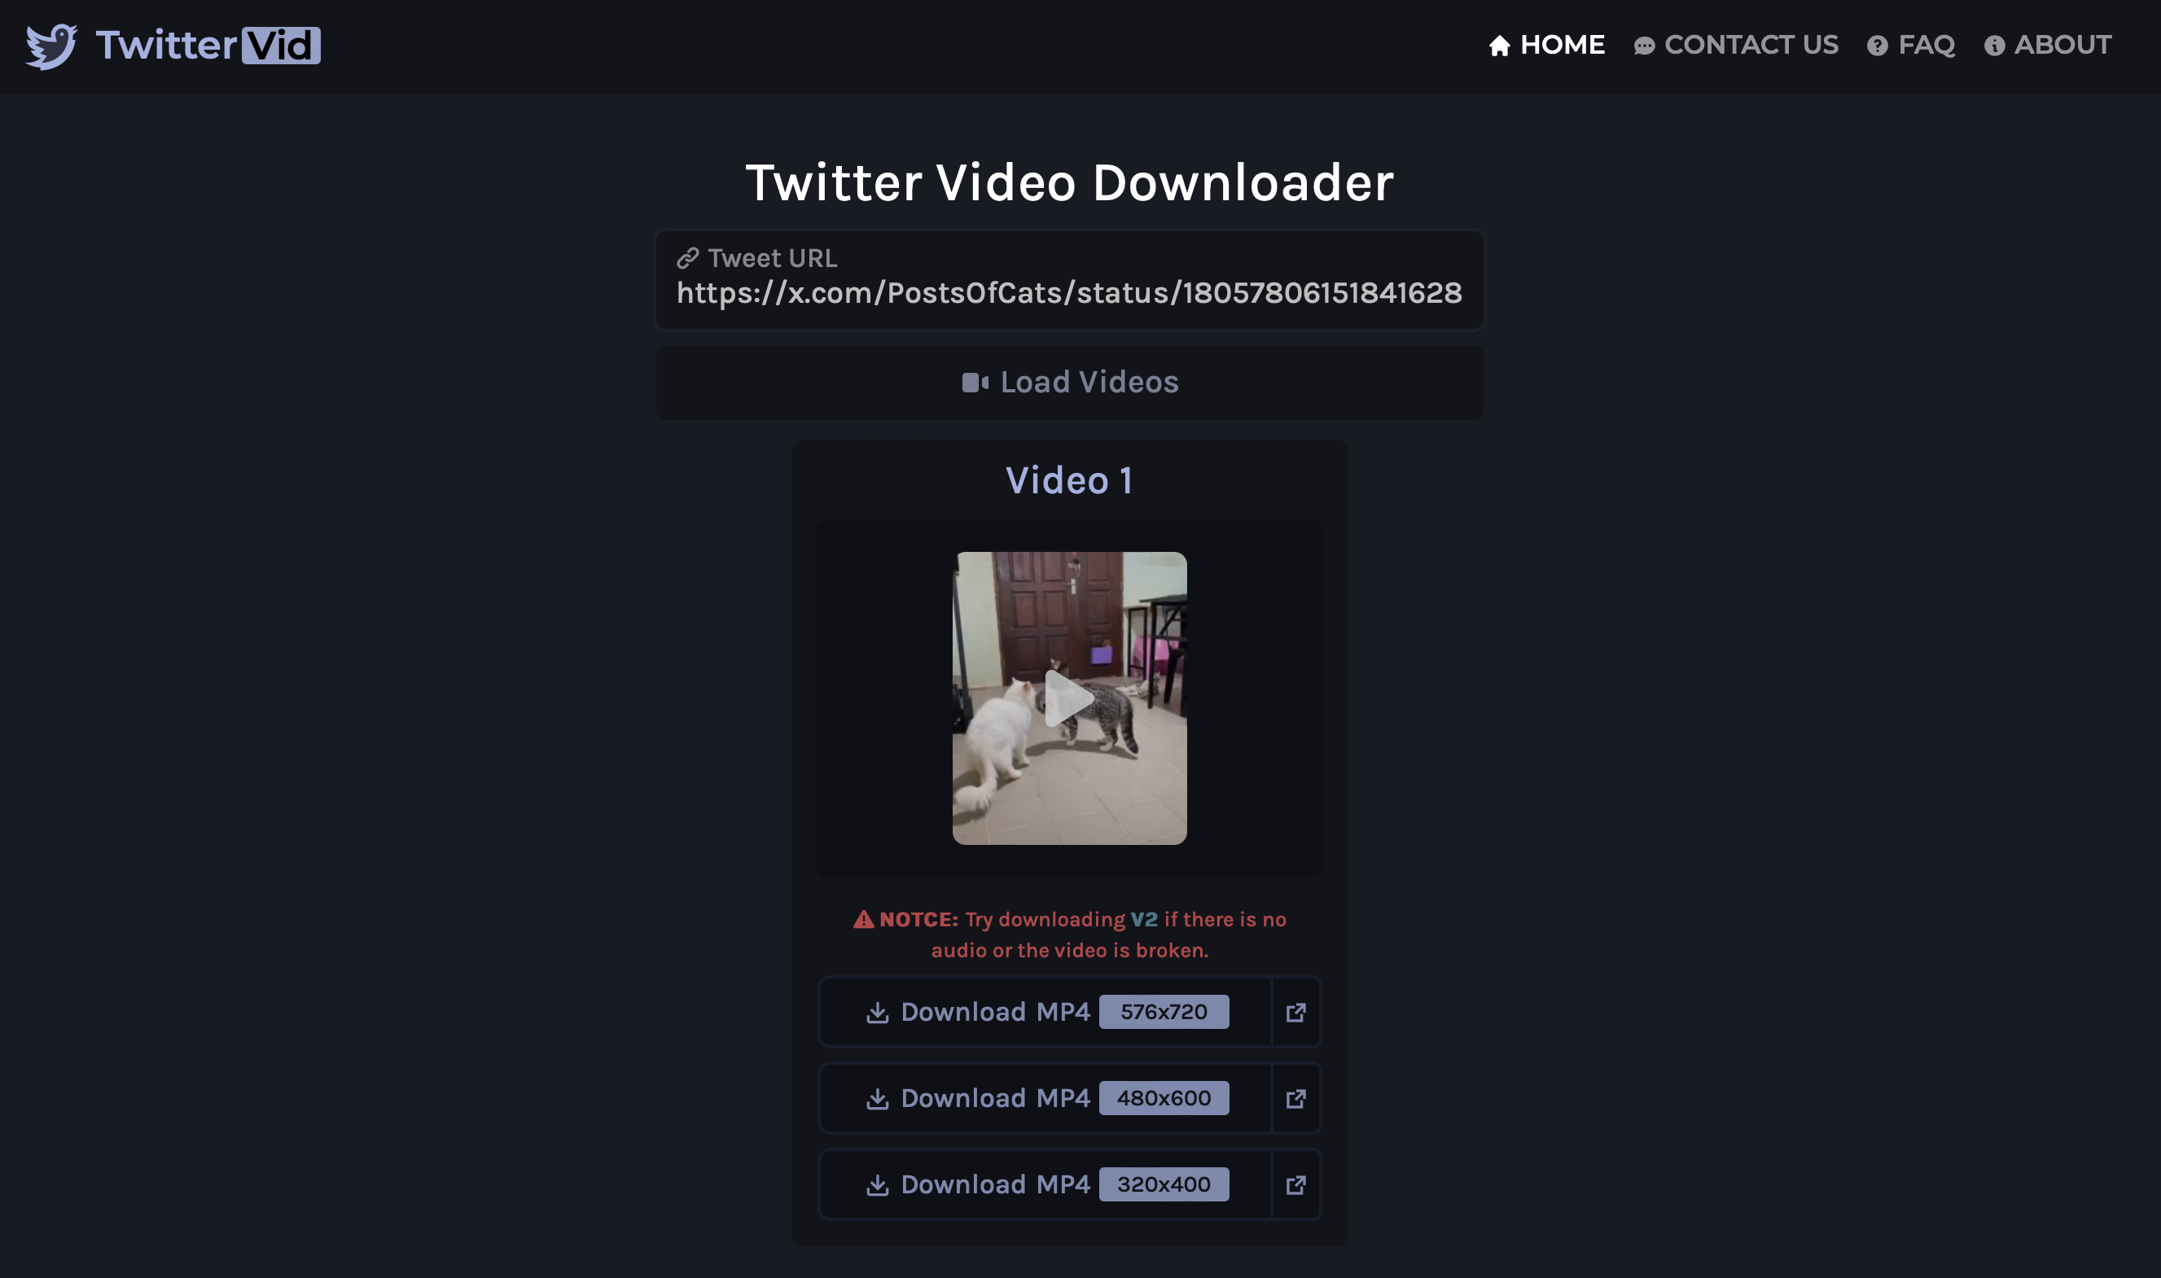
Task: Focus the Tweet URL input field
Action: [x=1068, y=293]
